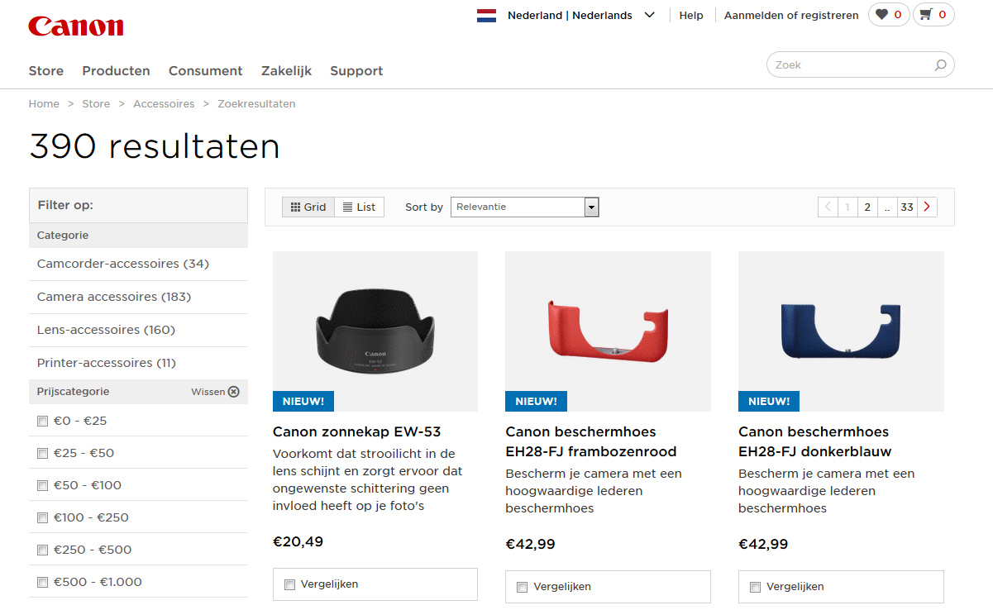
Task: Go to results page 33
Action: coord(907,207)
